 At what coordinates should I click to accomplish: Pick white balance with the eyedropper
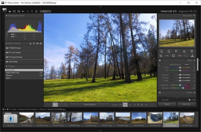(160, 65)
